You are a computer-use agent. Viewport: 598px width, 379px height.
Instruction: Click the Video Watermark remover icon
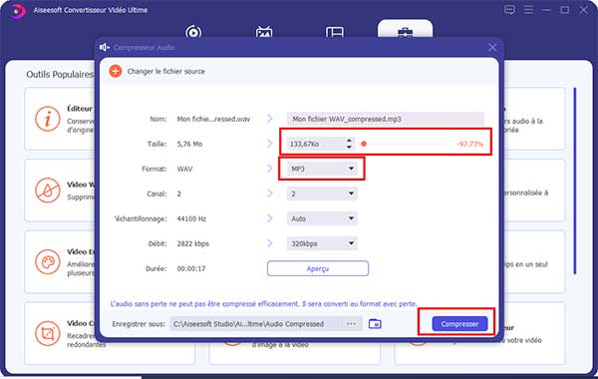click(x=47, y=190)
